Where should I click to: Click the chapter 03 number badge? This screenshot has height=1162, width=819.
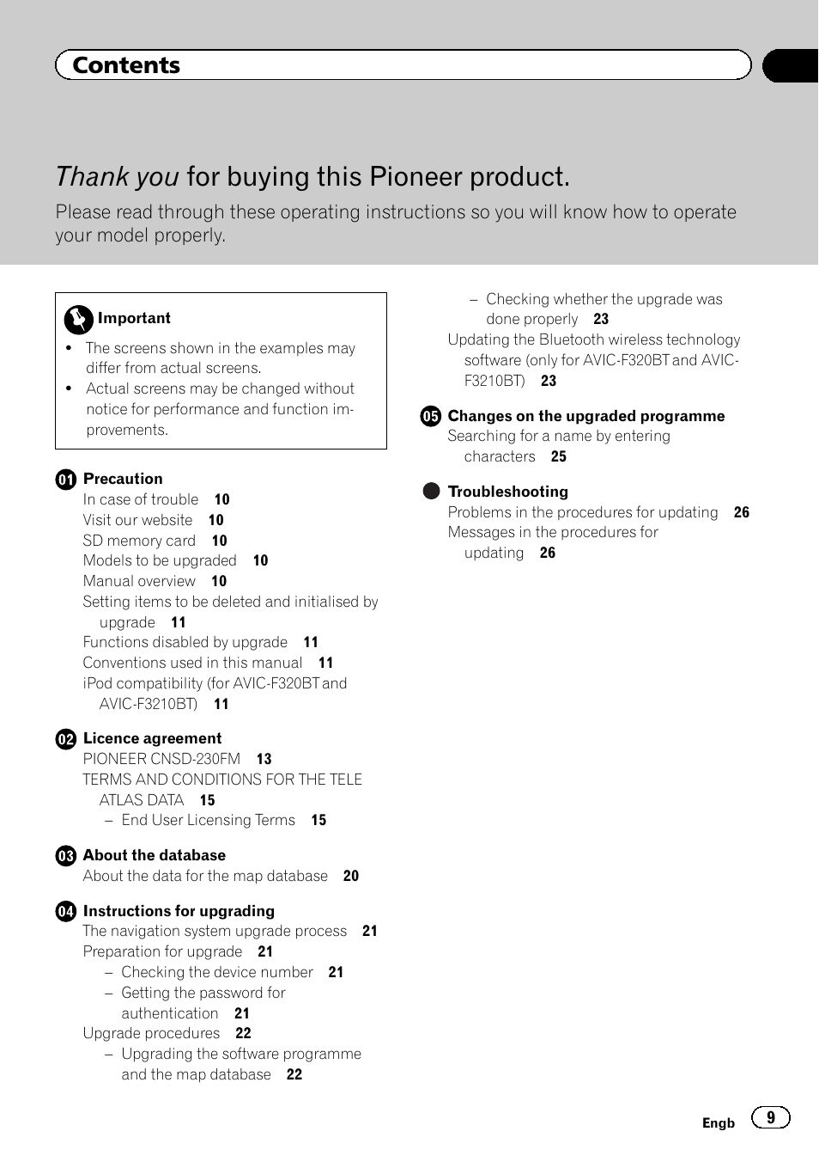point(66,856)
